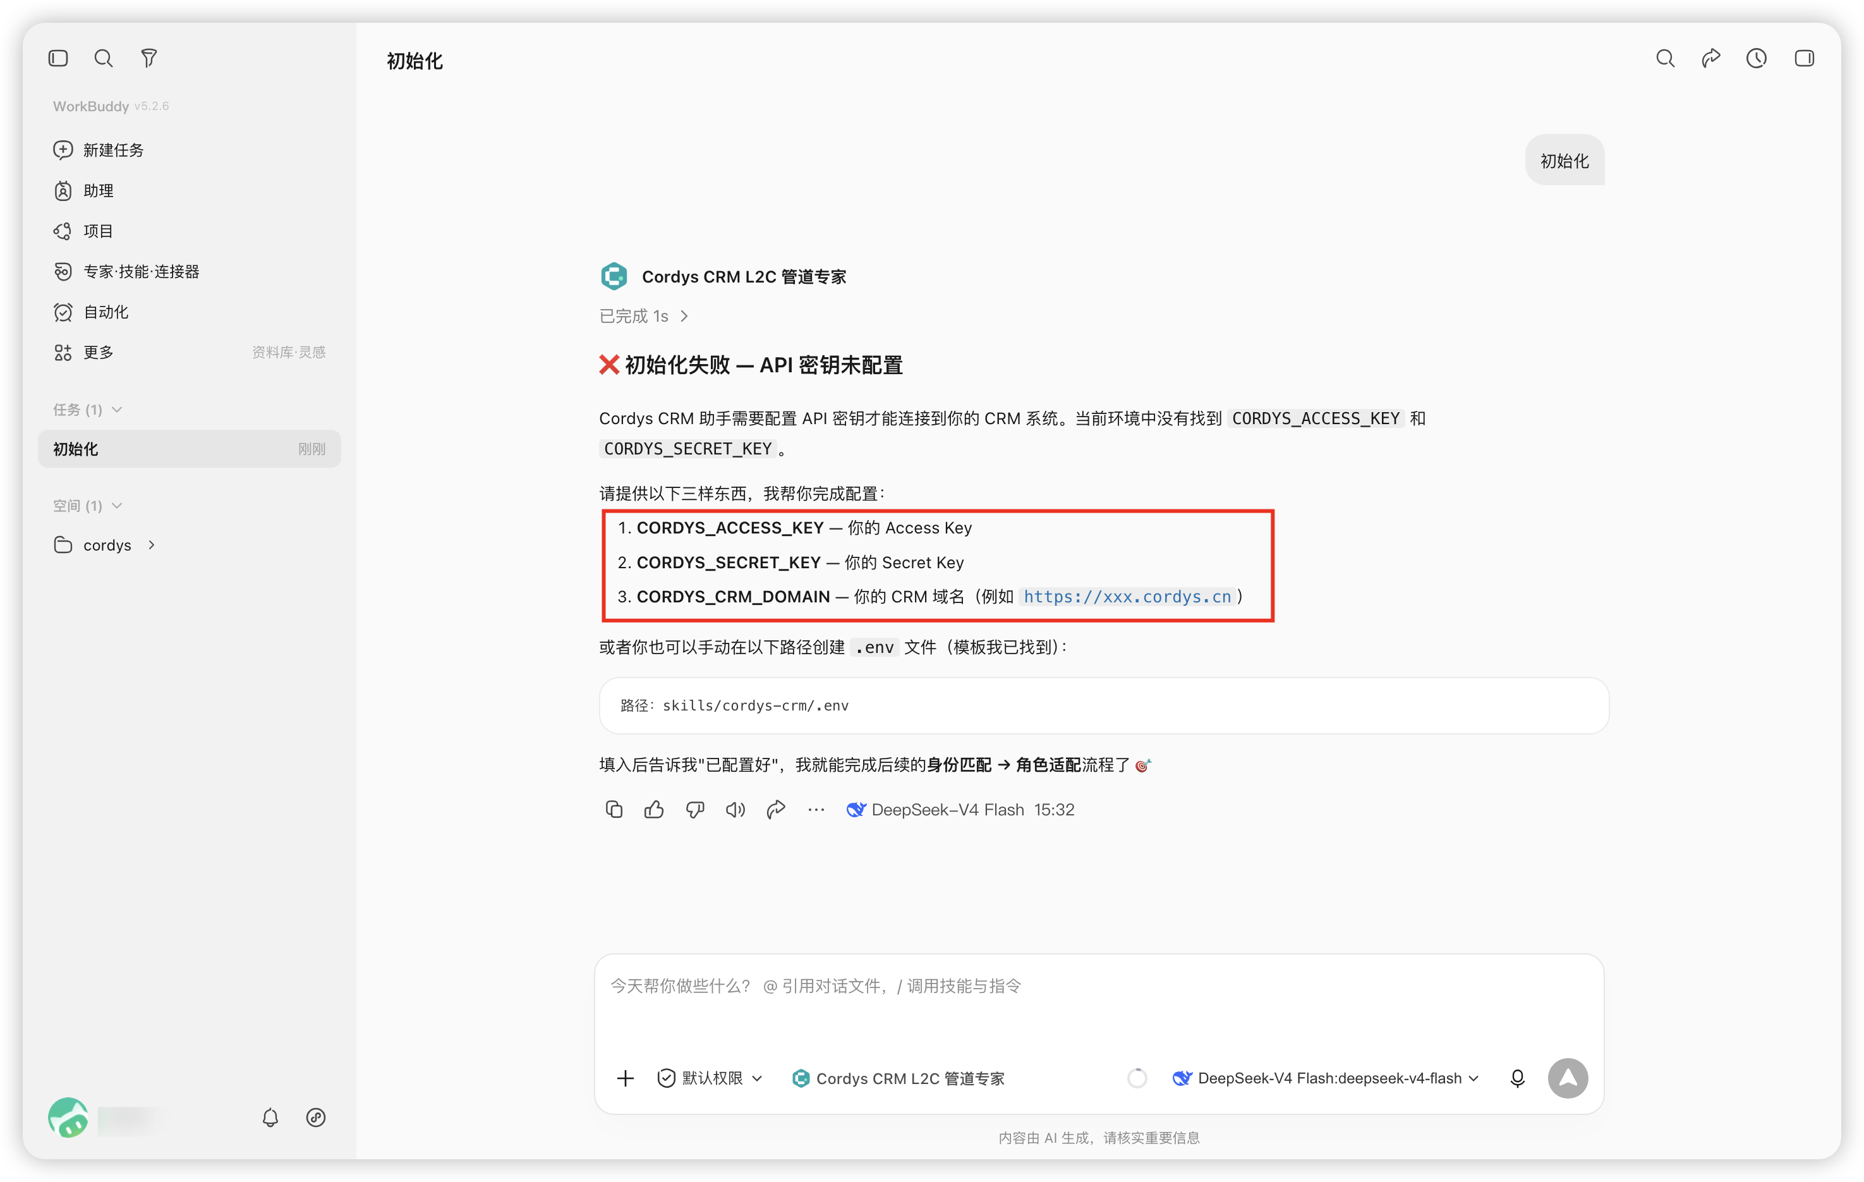Click the link icon beside the bell
This screenshot has width=1864, height=1182.
316,1117
